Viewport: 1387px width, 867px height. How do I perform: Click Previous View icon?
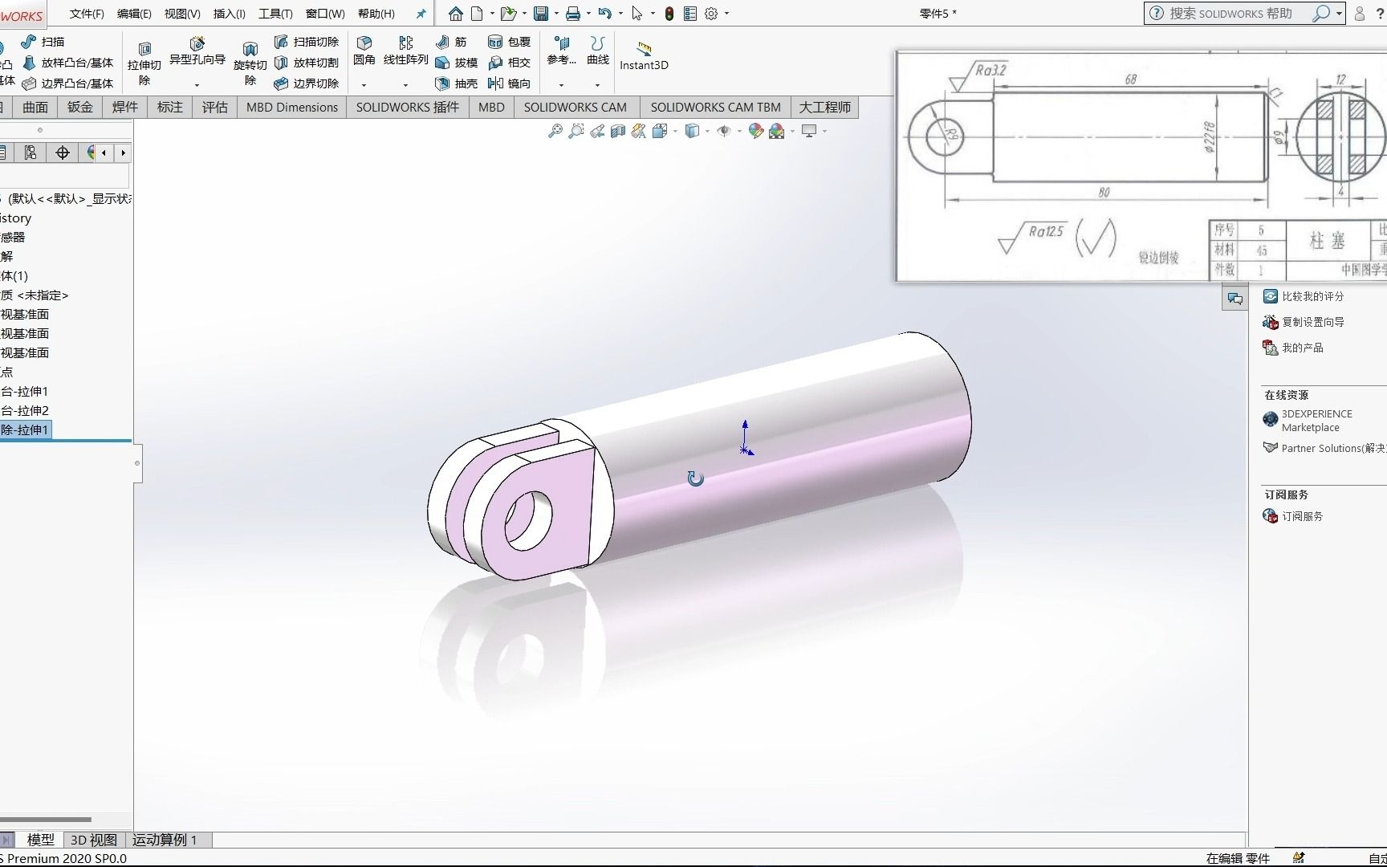click(x=597, y=131)
